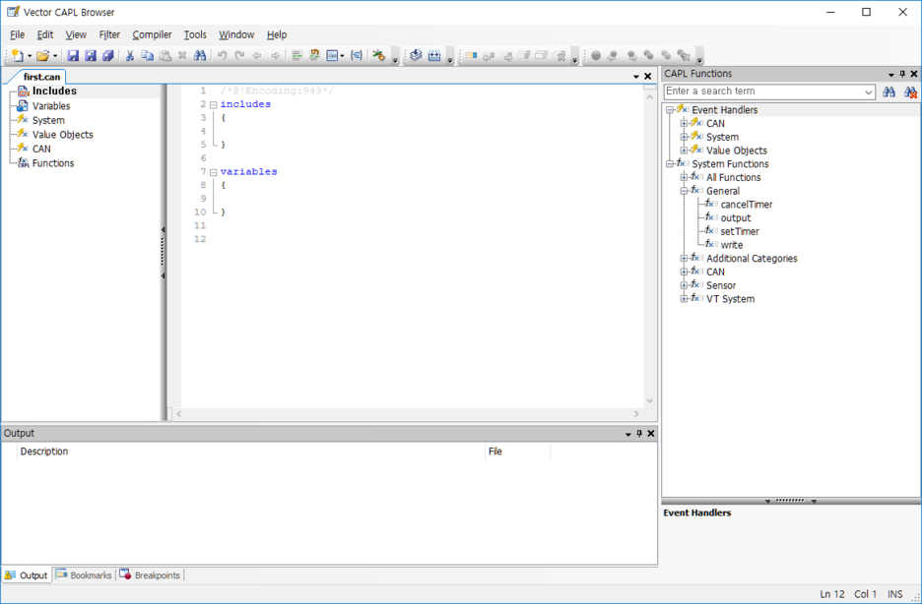Click the comment lines toolbar icon
Viewport: 922px width, 604px height.
click(x=296, y=56)
